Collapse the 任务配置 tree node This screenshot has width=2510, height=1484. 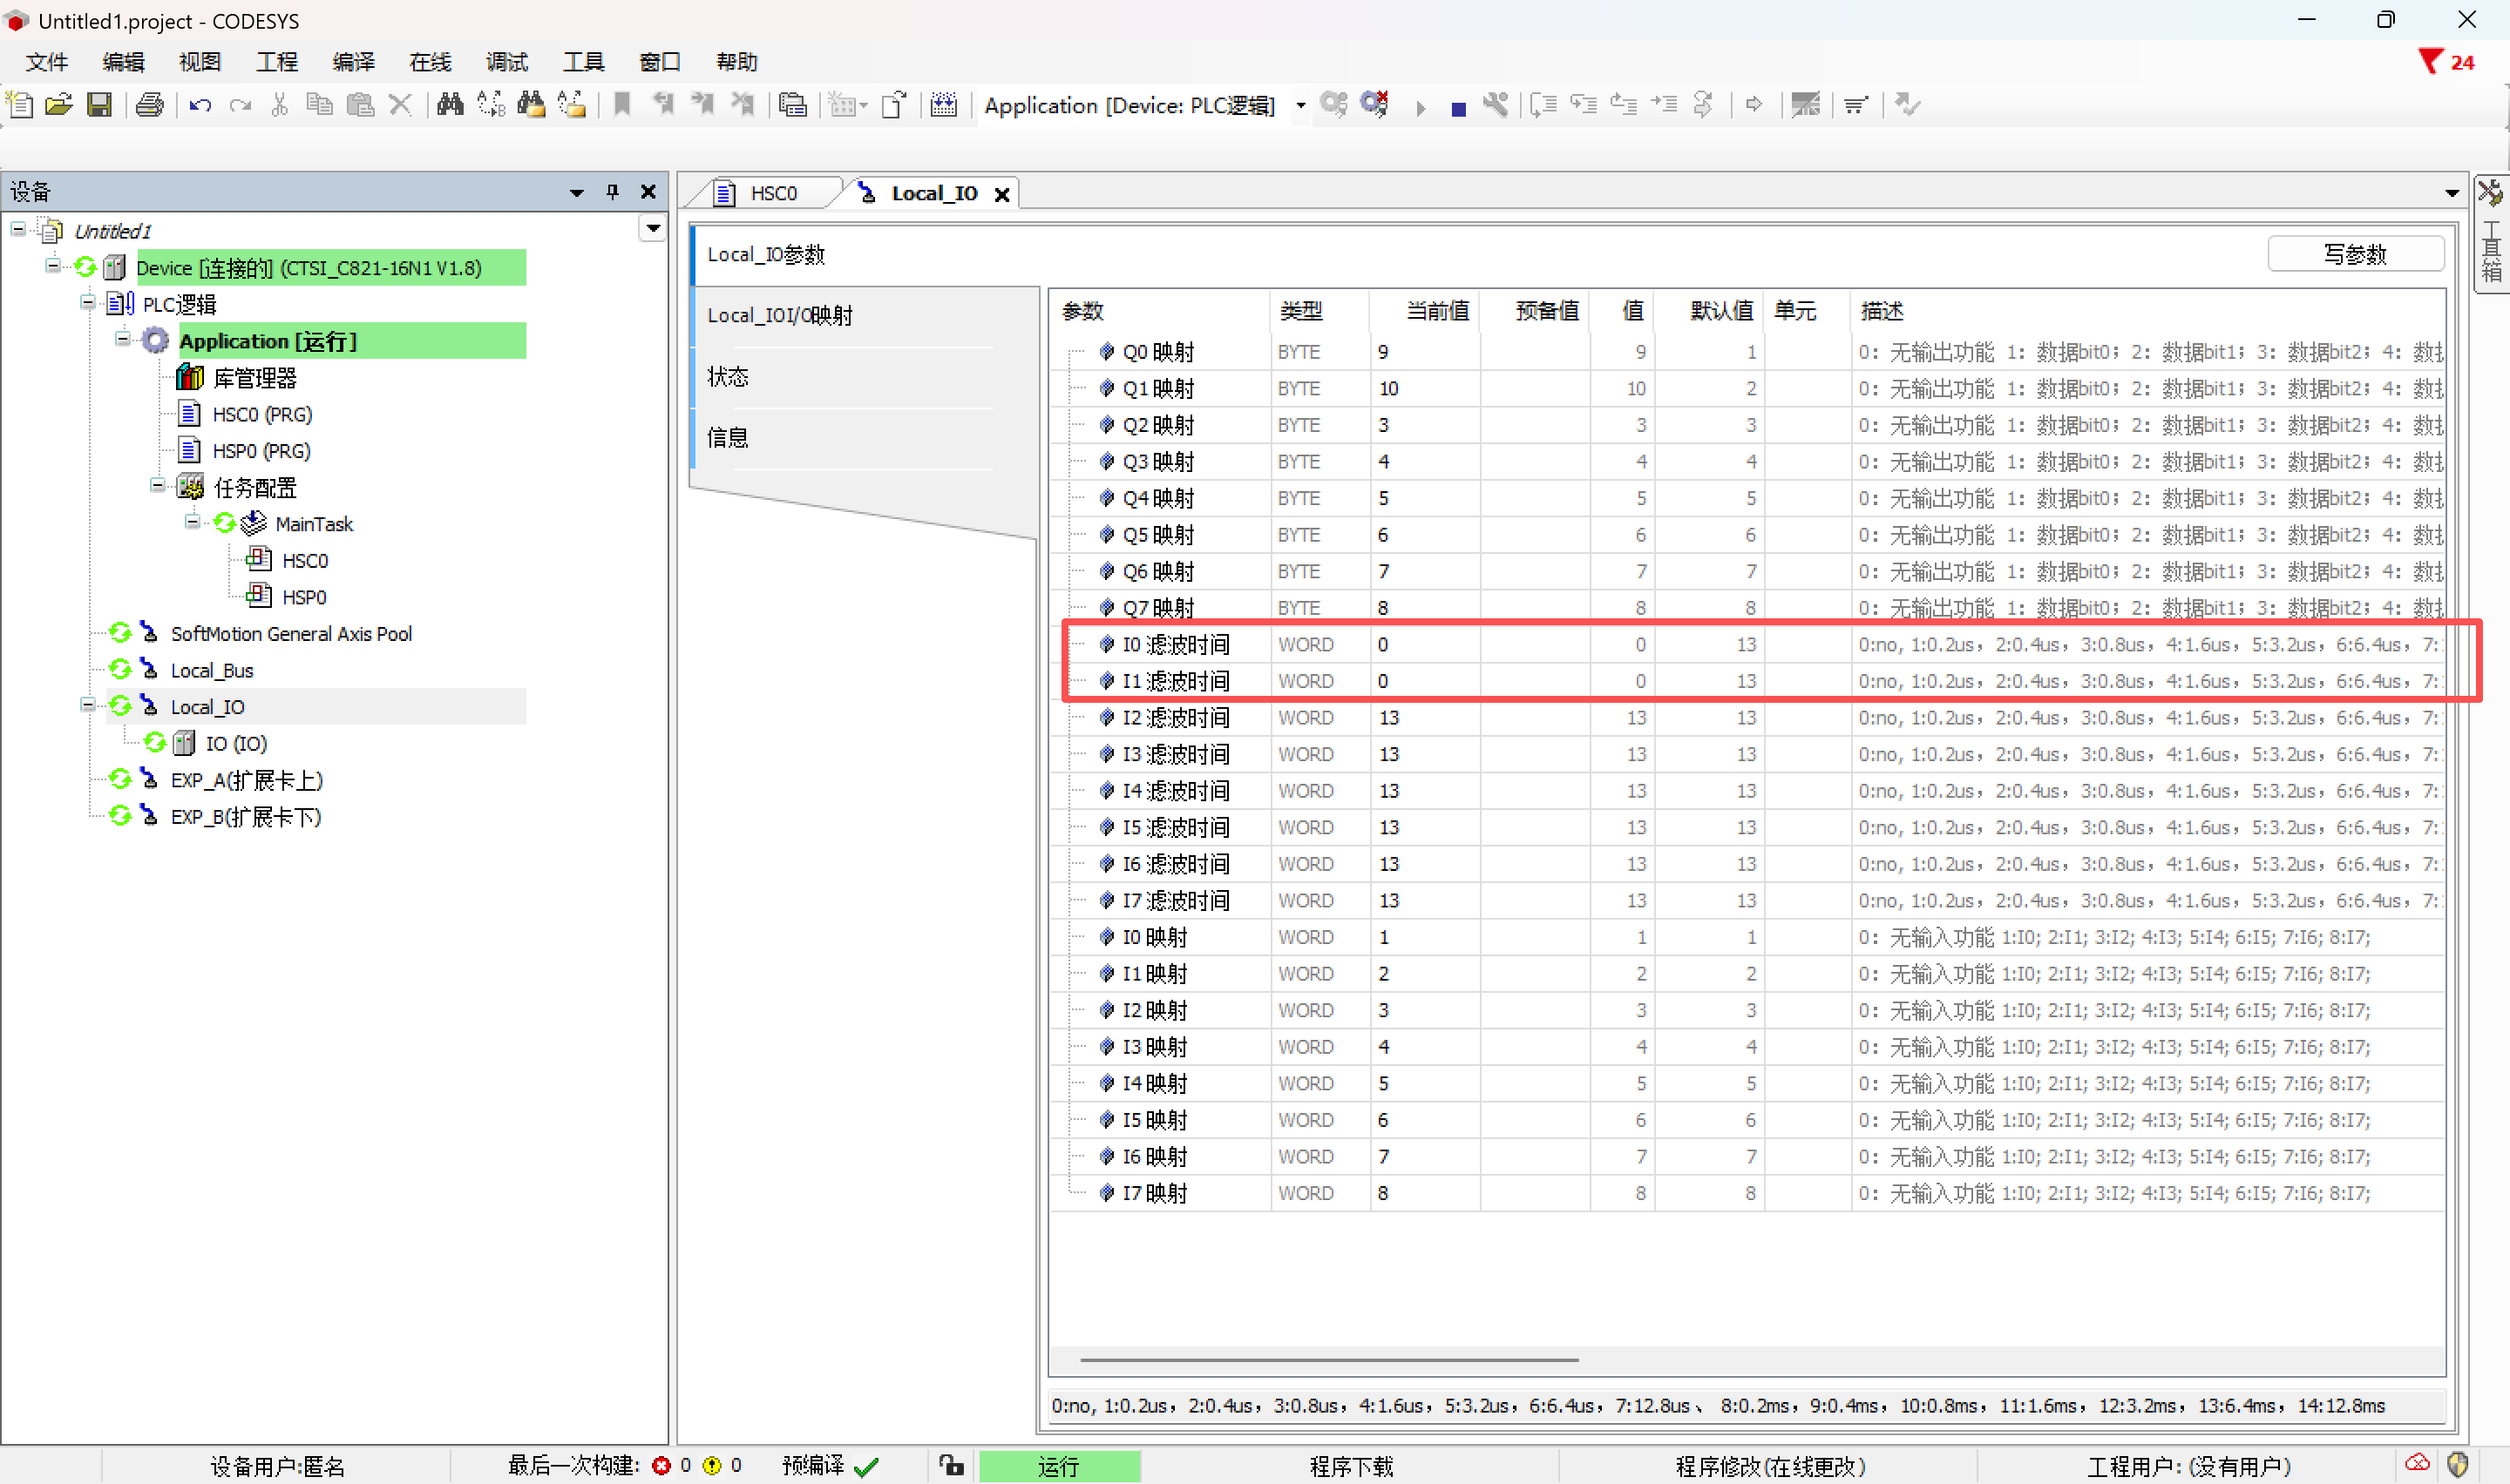click(x=157, y=486)
